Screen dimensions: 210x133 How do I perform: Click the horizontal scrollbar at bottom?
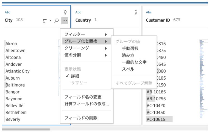pyautogui.click(x=25, y=130)
